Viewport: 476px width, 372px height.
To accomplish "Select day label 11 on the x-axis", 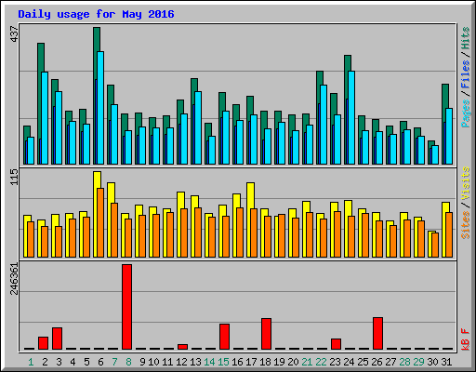I will tap(167, 362).
